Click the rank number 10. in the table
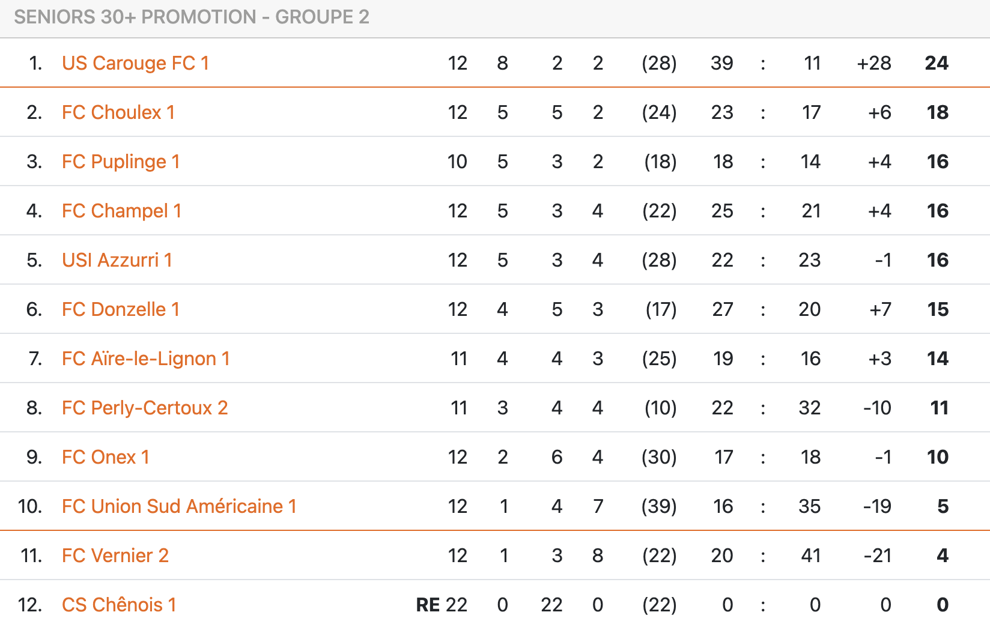Viewport: 990px width, 627px height. [x=30, y=506]
